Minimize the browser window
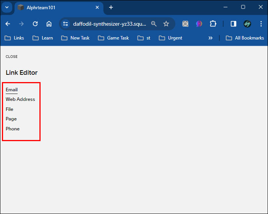 226,7
